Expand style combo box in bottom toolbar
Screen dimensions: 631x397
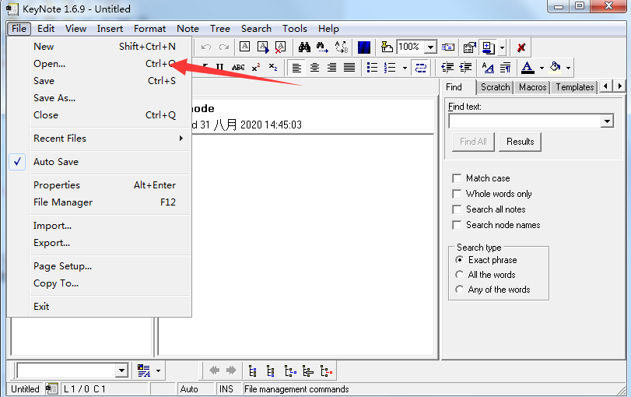point(121,371)
